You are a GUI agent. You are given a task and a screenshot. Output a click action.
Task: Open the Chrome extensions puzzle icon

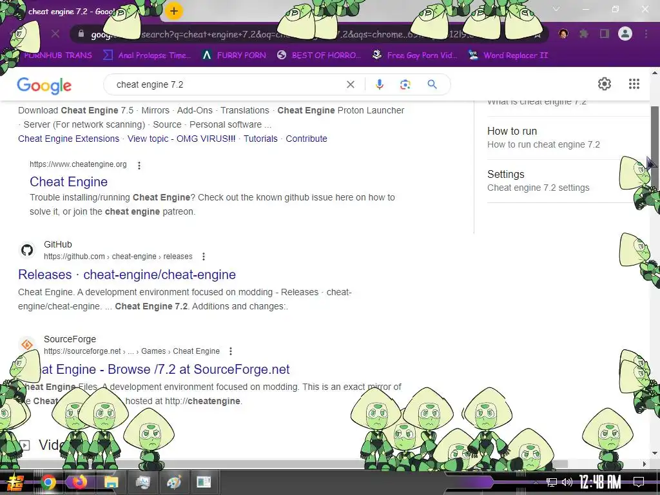[583, 34]
